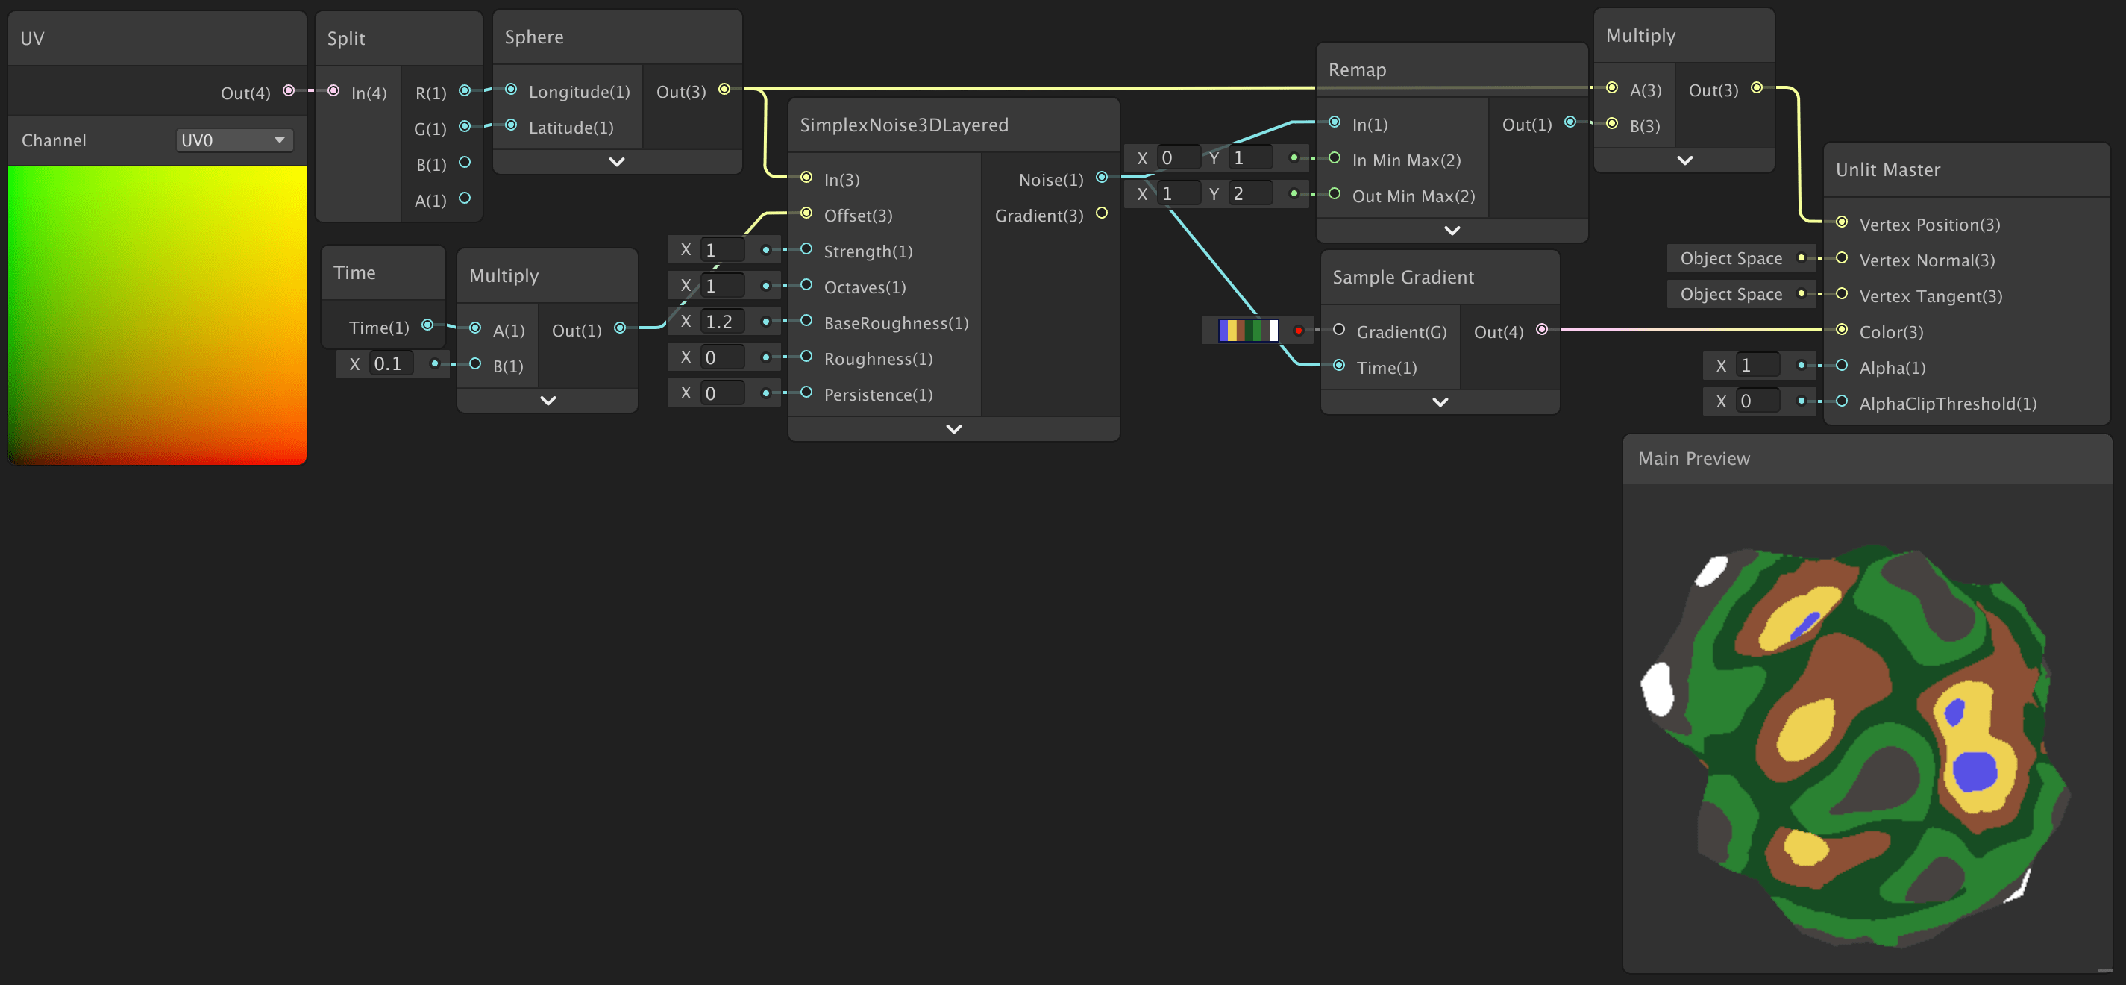
Task: Click Split node B(1) output port
Action: click(465, 163)
